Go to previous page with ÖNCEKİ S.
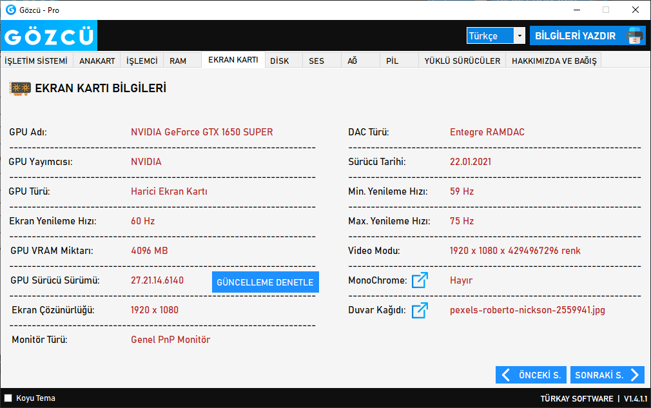Image resolution: width=651 pixels, height=408 pixels. (530, 374)
